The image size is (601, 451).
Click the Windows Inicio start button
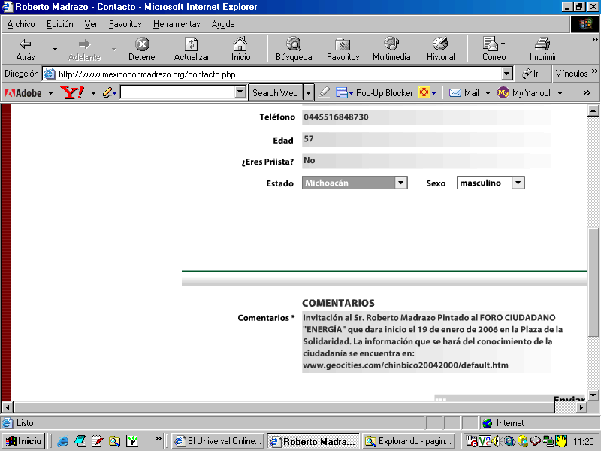23,441
